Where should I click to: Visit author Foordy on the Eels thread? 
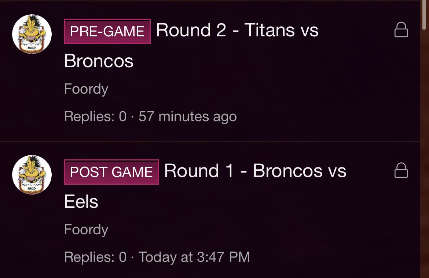click(x=86, y=230)
